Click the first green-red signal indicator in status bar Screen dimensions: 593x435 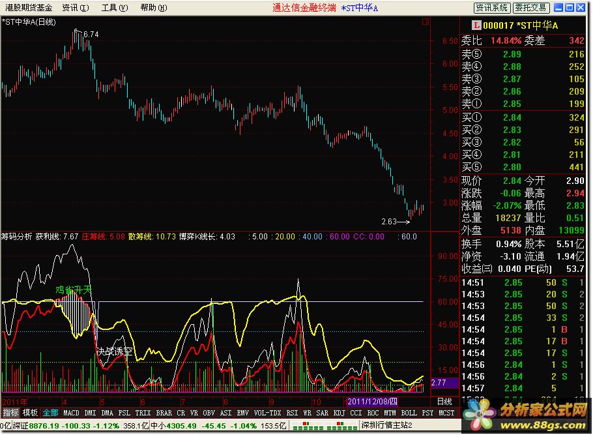308,426
